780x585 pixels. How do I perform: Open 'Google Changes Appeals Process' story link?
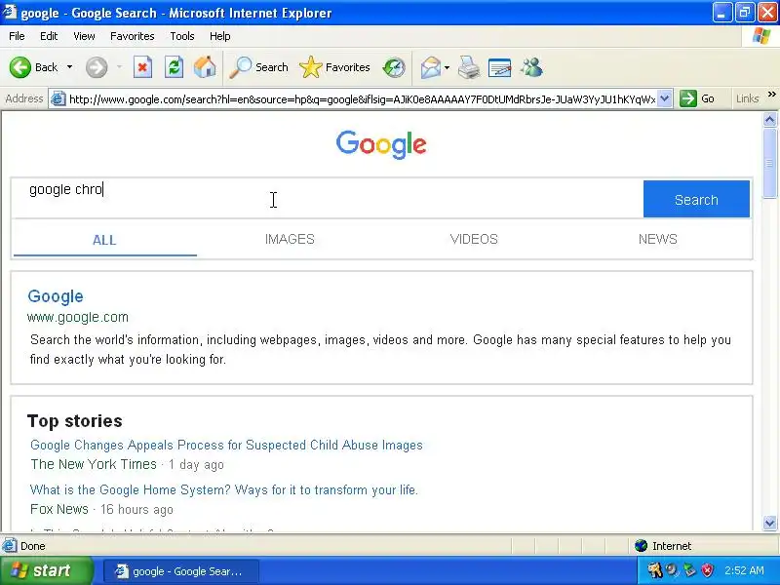(226, 445)
